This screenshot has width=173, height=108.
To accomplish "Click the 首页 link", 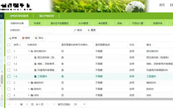I will (162, 5).
